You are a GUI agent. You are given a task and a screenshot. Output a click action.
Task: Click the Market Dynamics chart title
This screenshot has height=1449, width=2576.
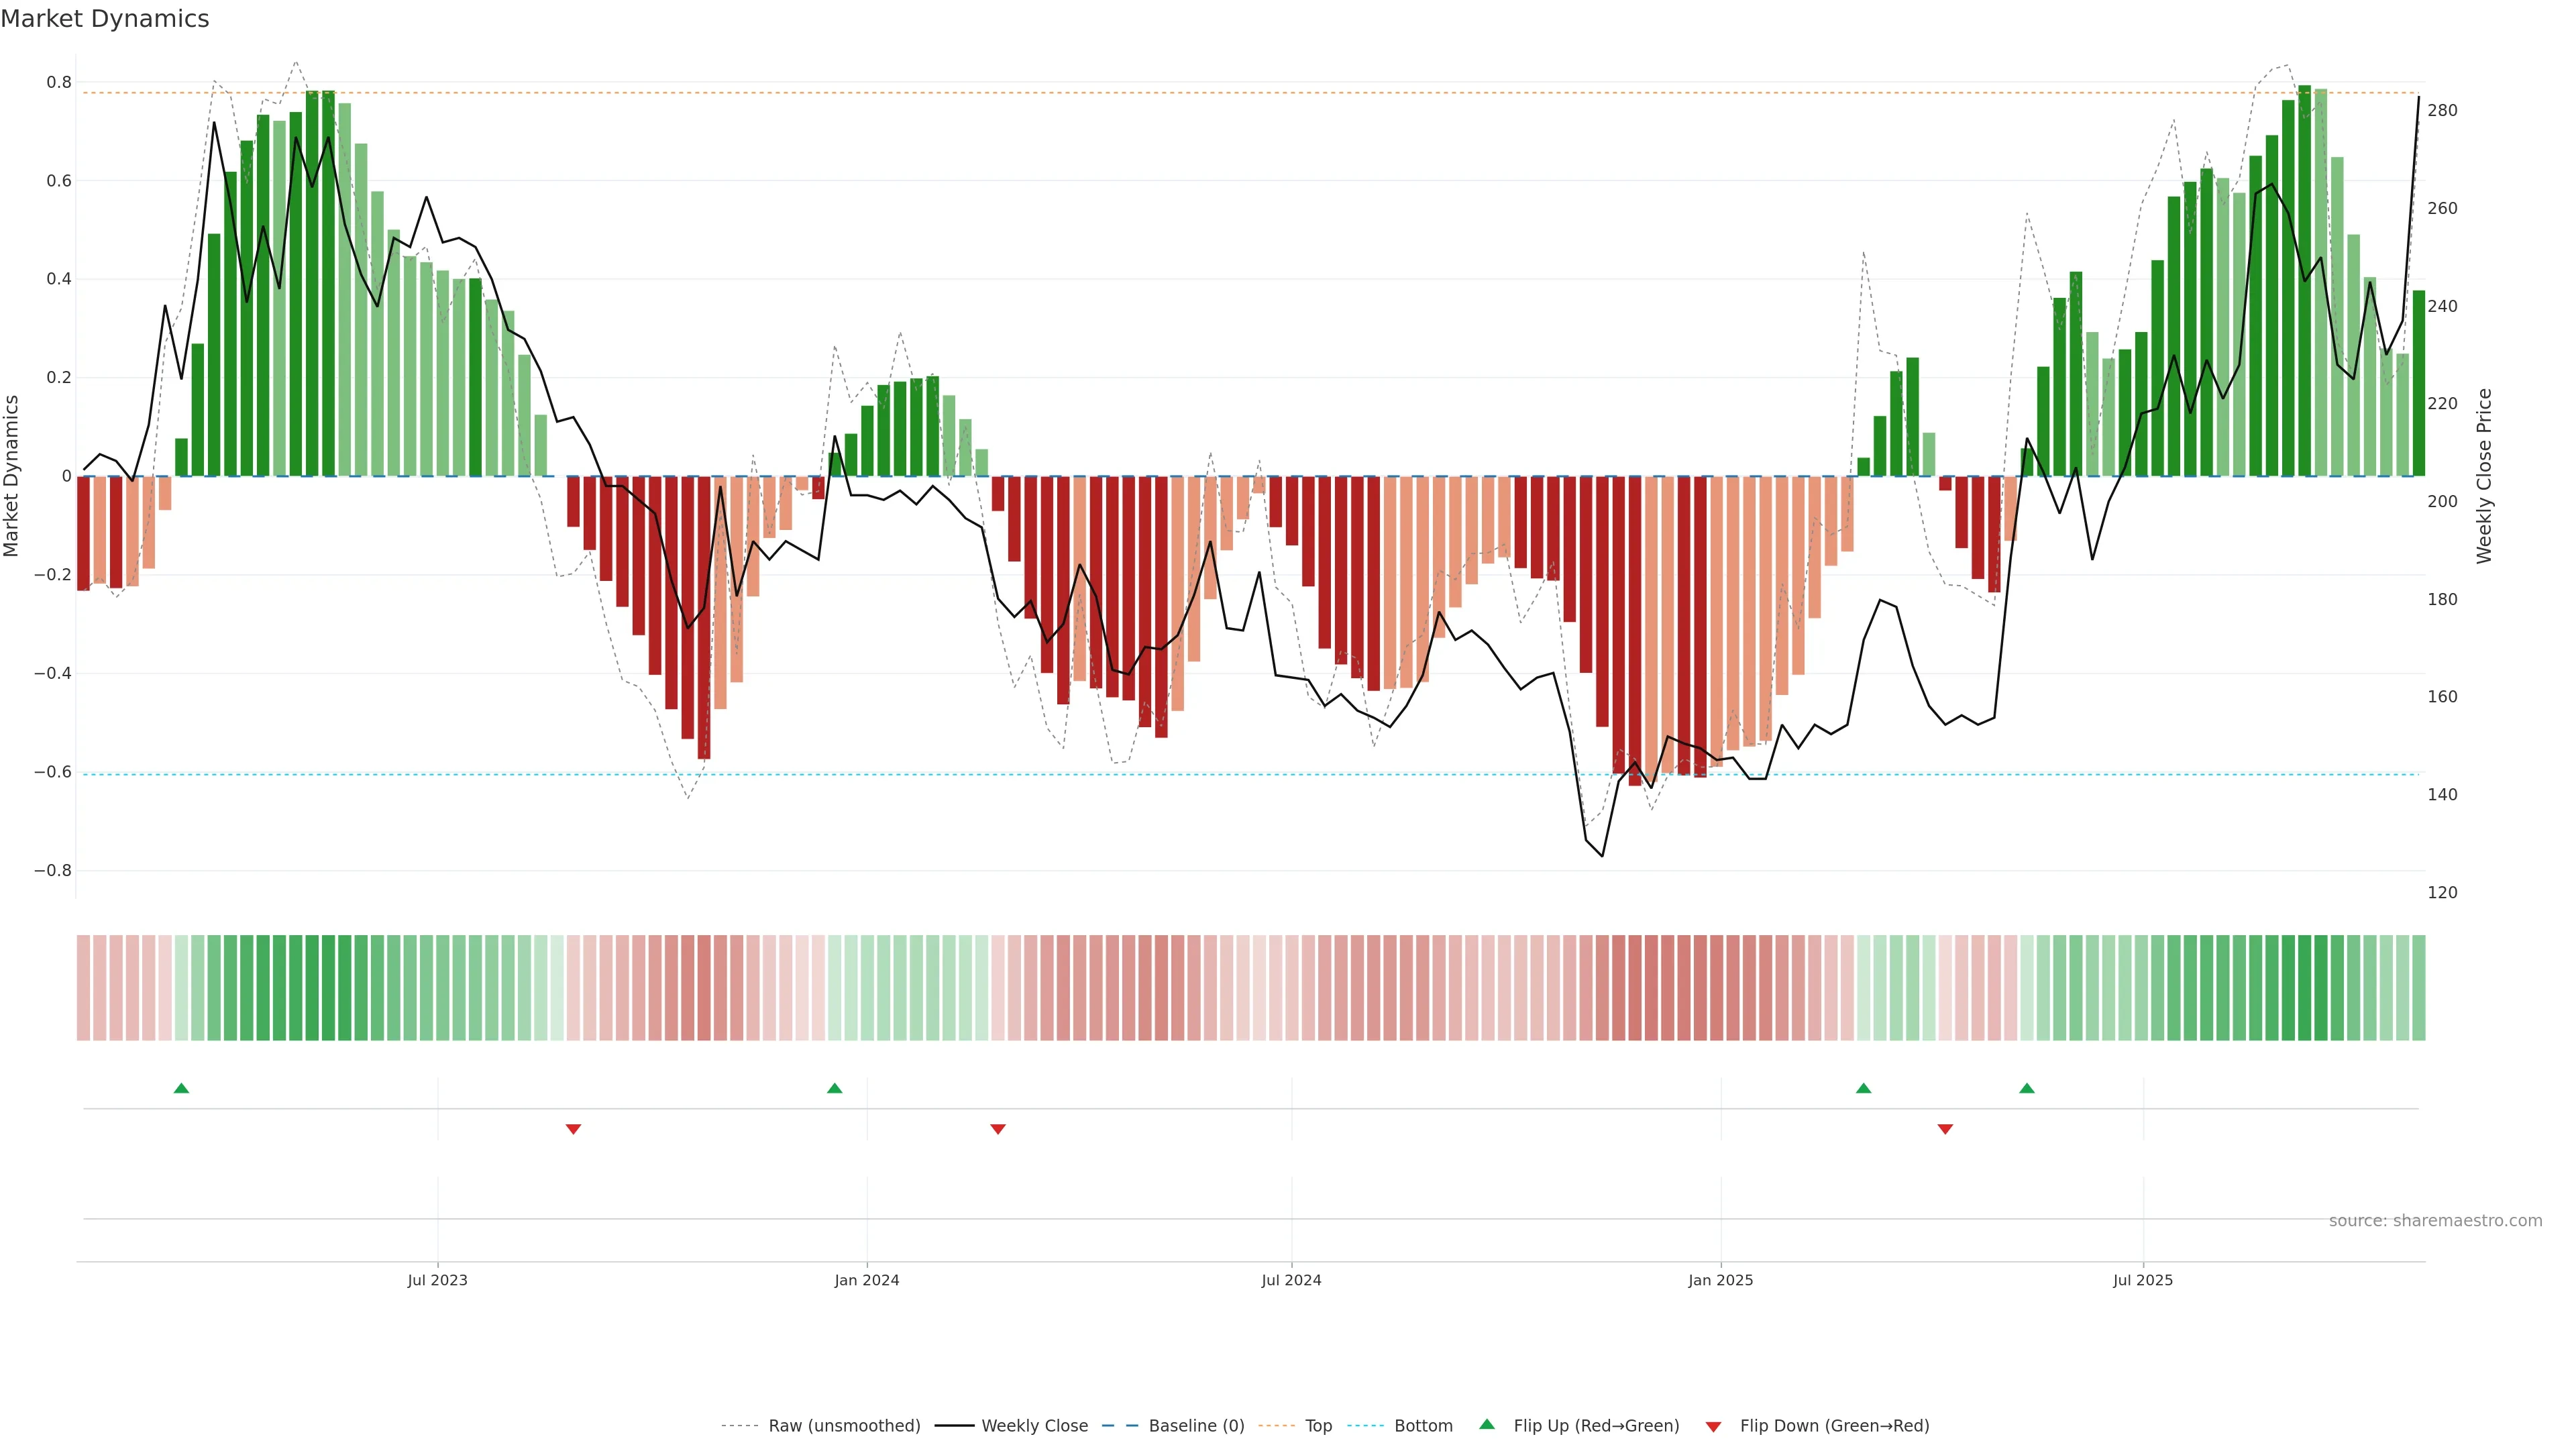coord(105,19)
